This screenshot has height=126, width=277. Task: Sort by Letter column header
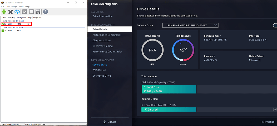(4, 18)
